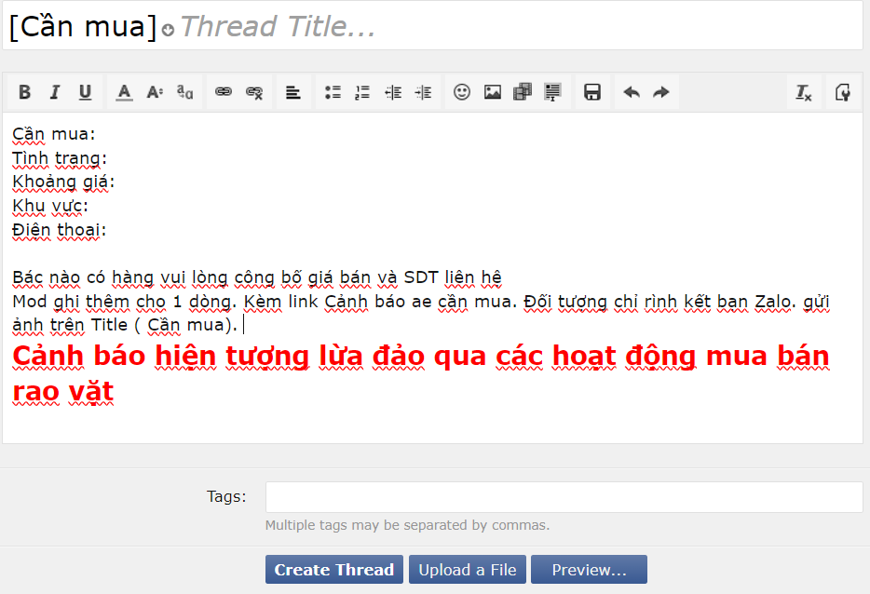Undo the last edit

(x=632, y=92)
